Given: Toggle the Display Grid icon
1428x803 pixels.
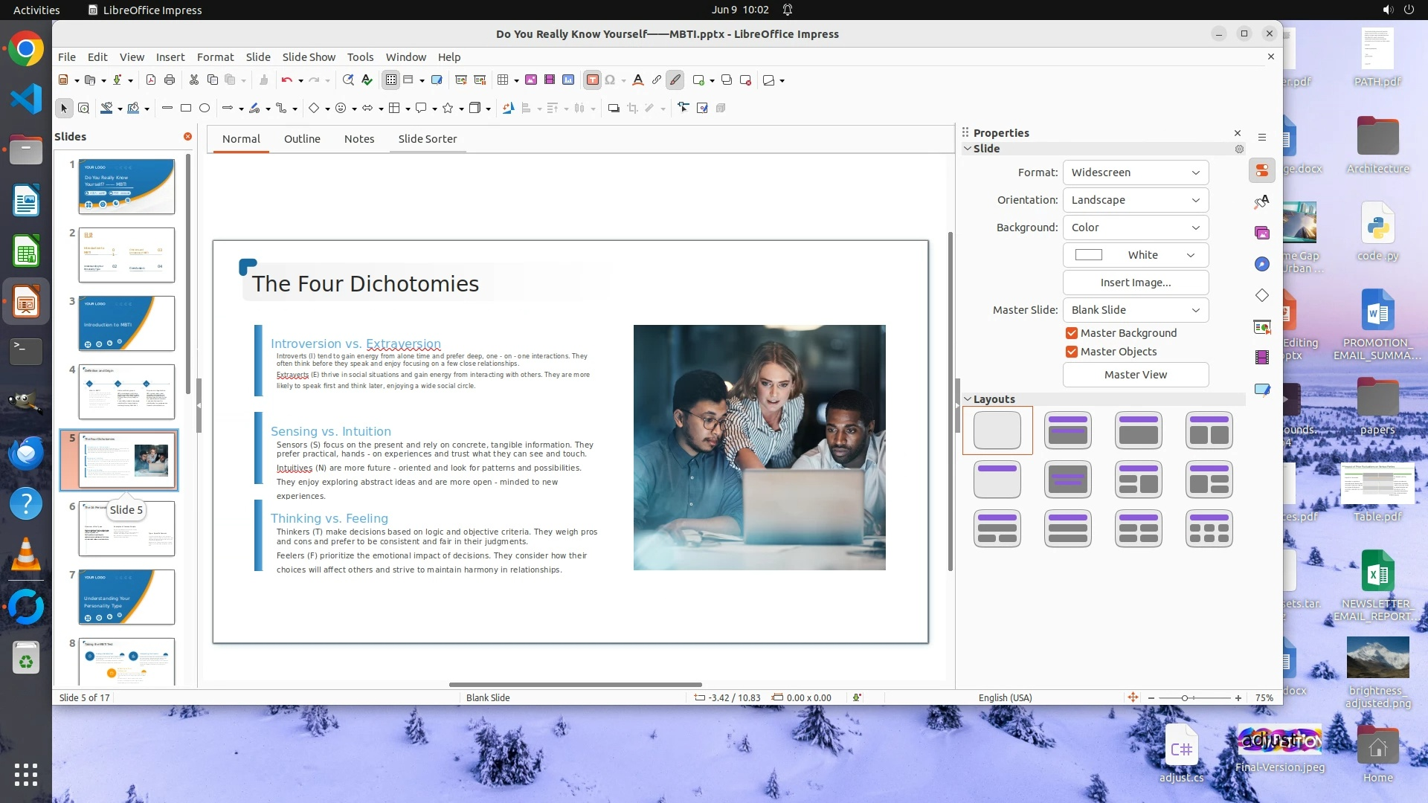Looking at the screenshot, I should (391, 80).
